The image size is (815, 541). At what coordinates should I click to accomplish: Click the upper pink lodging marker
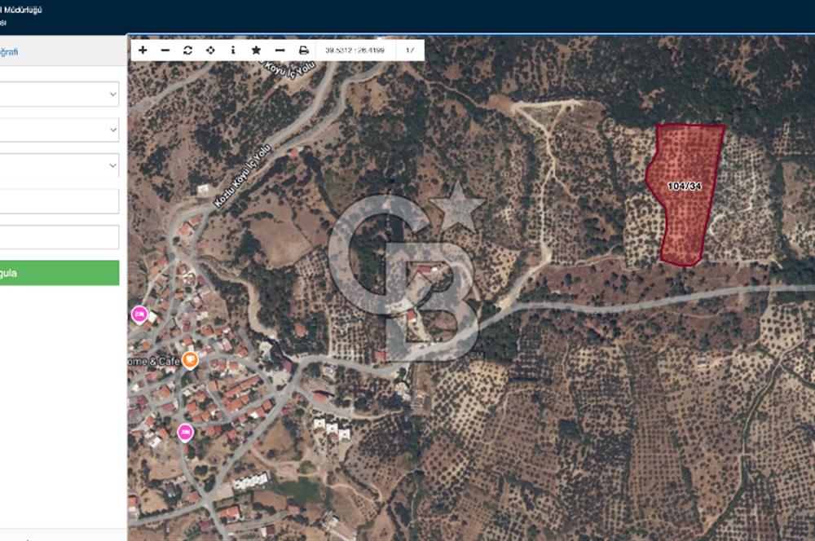click(x=139, y=314)
